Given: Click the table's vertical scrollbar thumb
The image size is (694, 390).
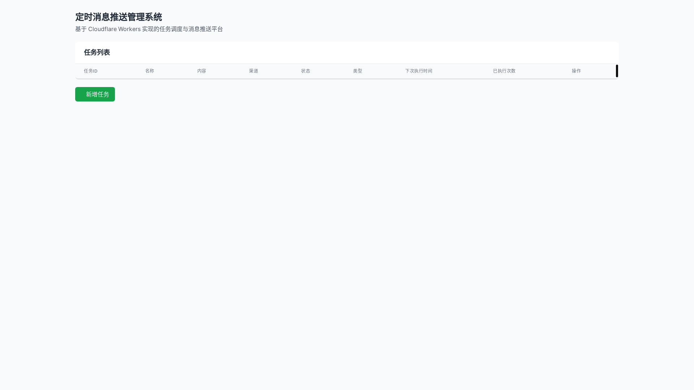Looking at the screenshot, I should tap(617, 71).
